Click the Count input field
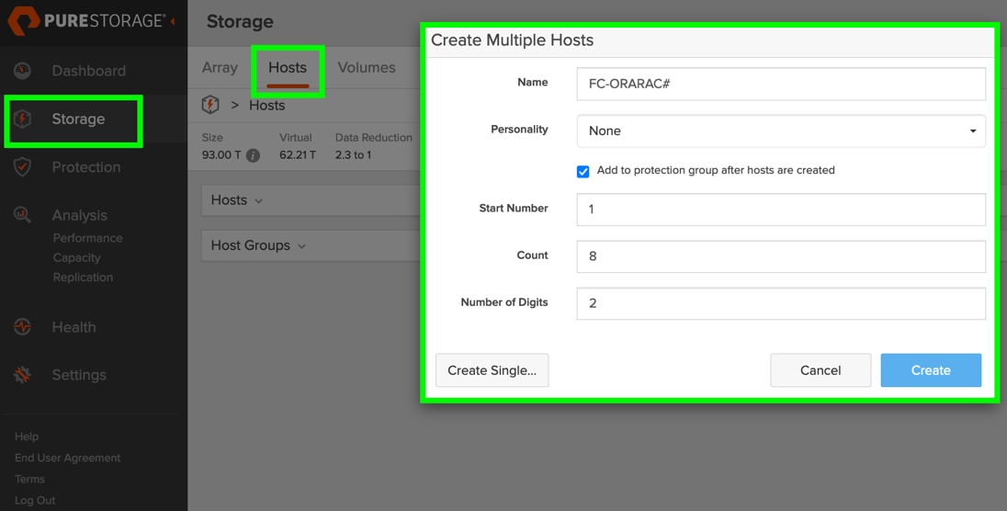The width and height of the screenshot is (1007, 511). click(x=780, y=255)
